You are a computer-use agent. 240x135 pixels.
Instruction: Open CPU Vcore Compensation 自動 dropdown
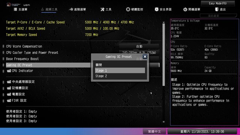click(139, 46)
